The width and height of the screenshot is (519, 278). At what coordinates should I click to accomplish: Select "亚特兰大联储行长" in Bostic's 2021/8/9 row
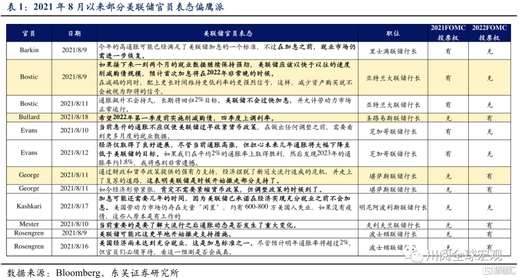point(393,78)
